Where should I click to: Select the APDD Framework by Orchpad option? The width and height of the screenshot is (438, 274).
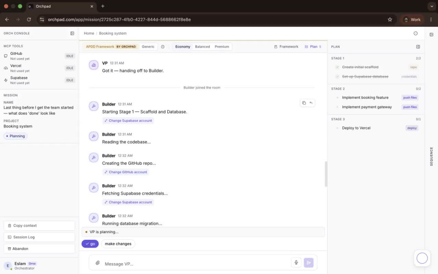pyautogui.click(x=111, y=47)
